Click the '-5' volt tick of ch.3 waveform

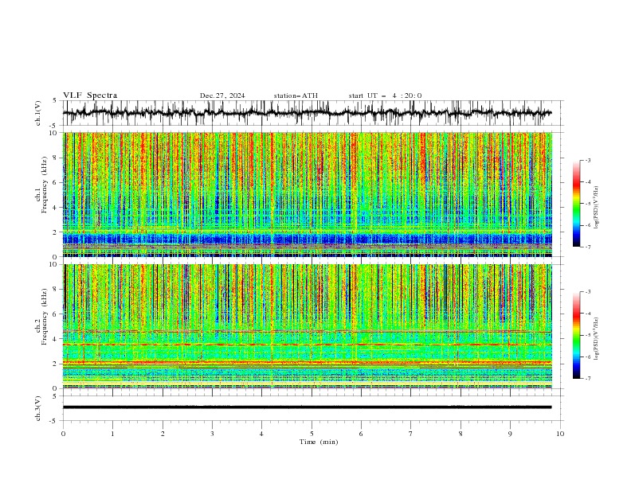[54, 421]
